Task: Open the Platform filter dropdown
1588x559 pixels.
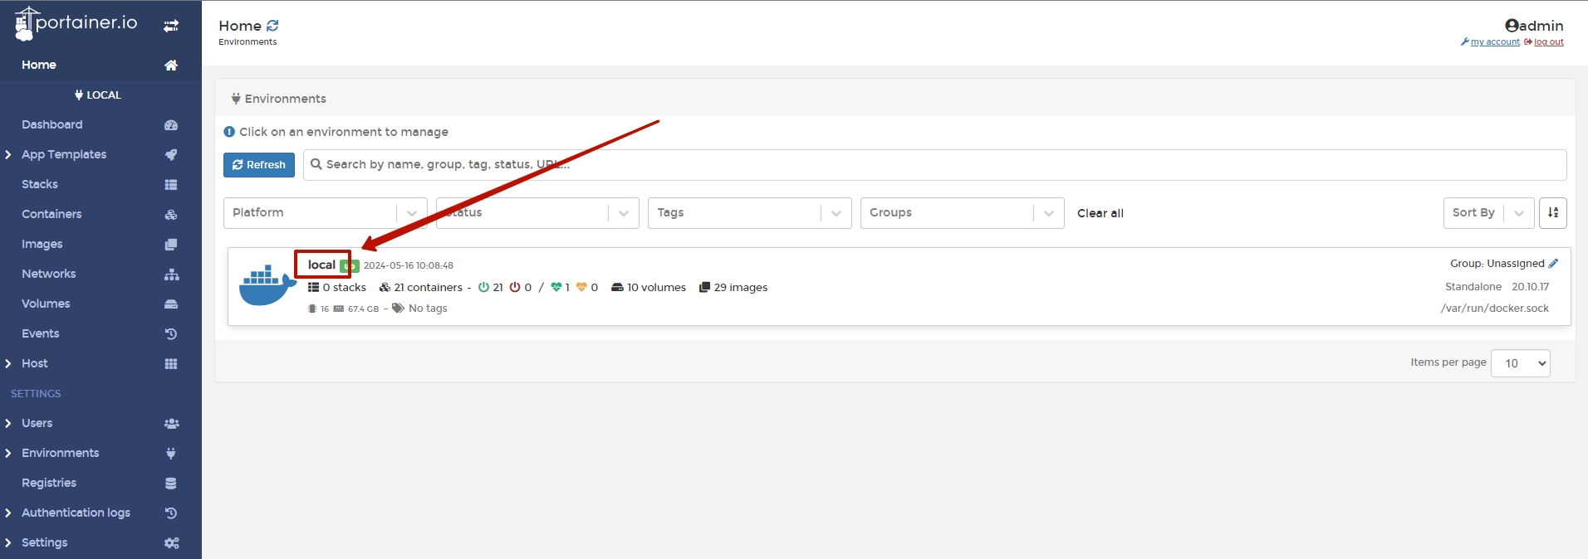Action: click(x=325, y=213)
